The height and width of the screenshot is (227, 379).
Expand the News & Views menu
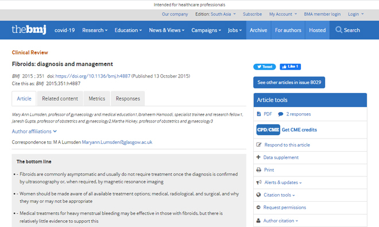coord(167,30)
